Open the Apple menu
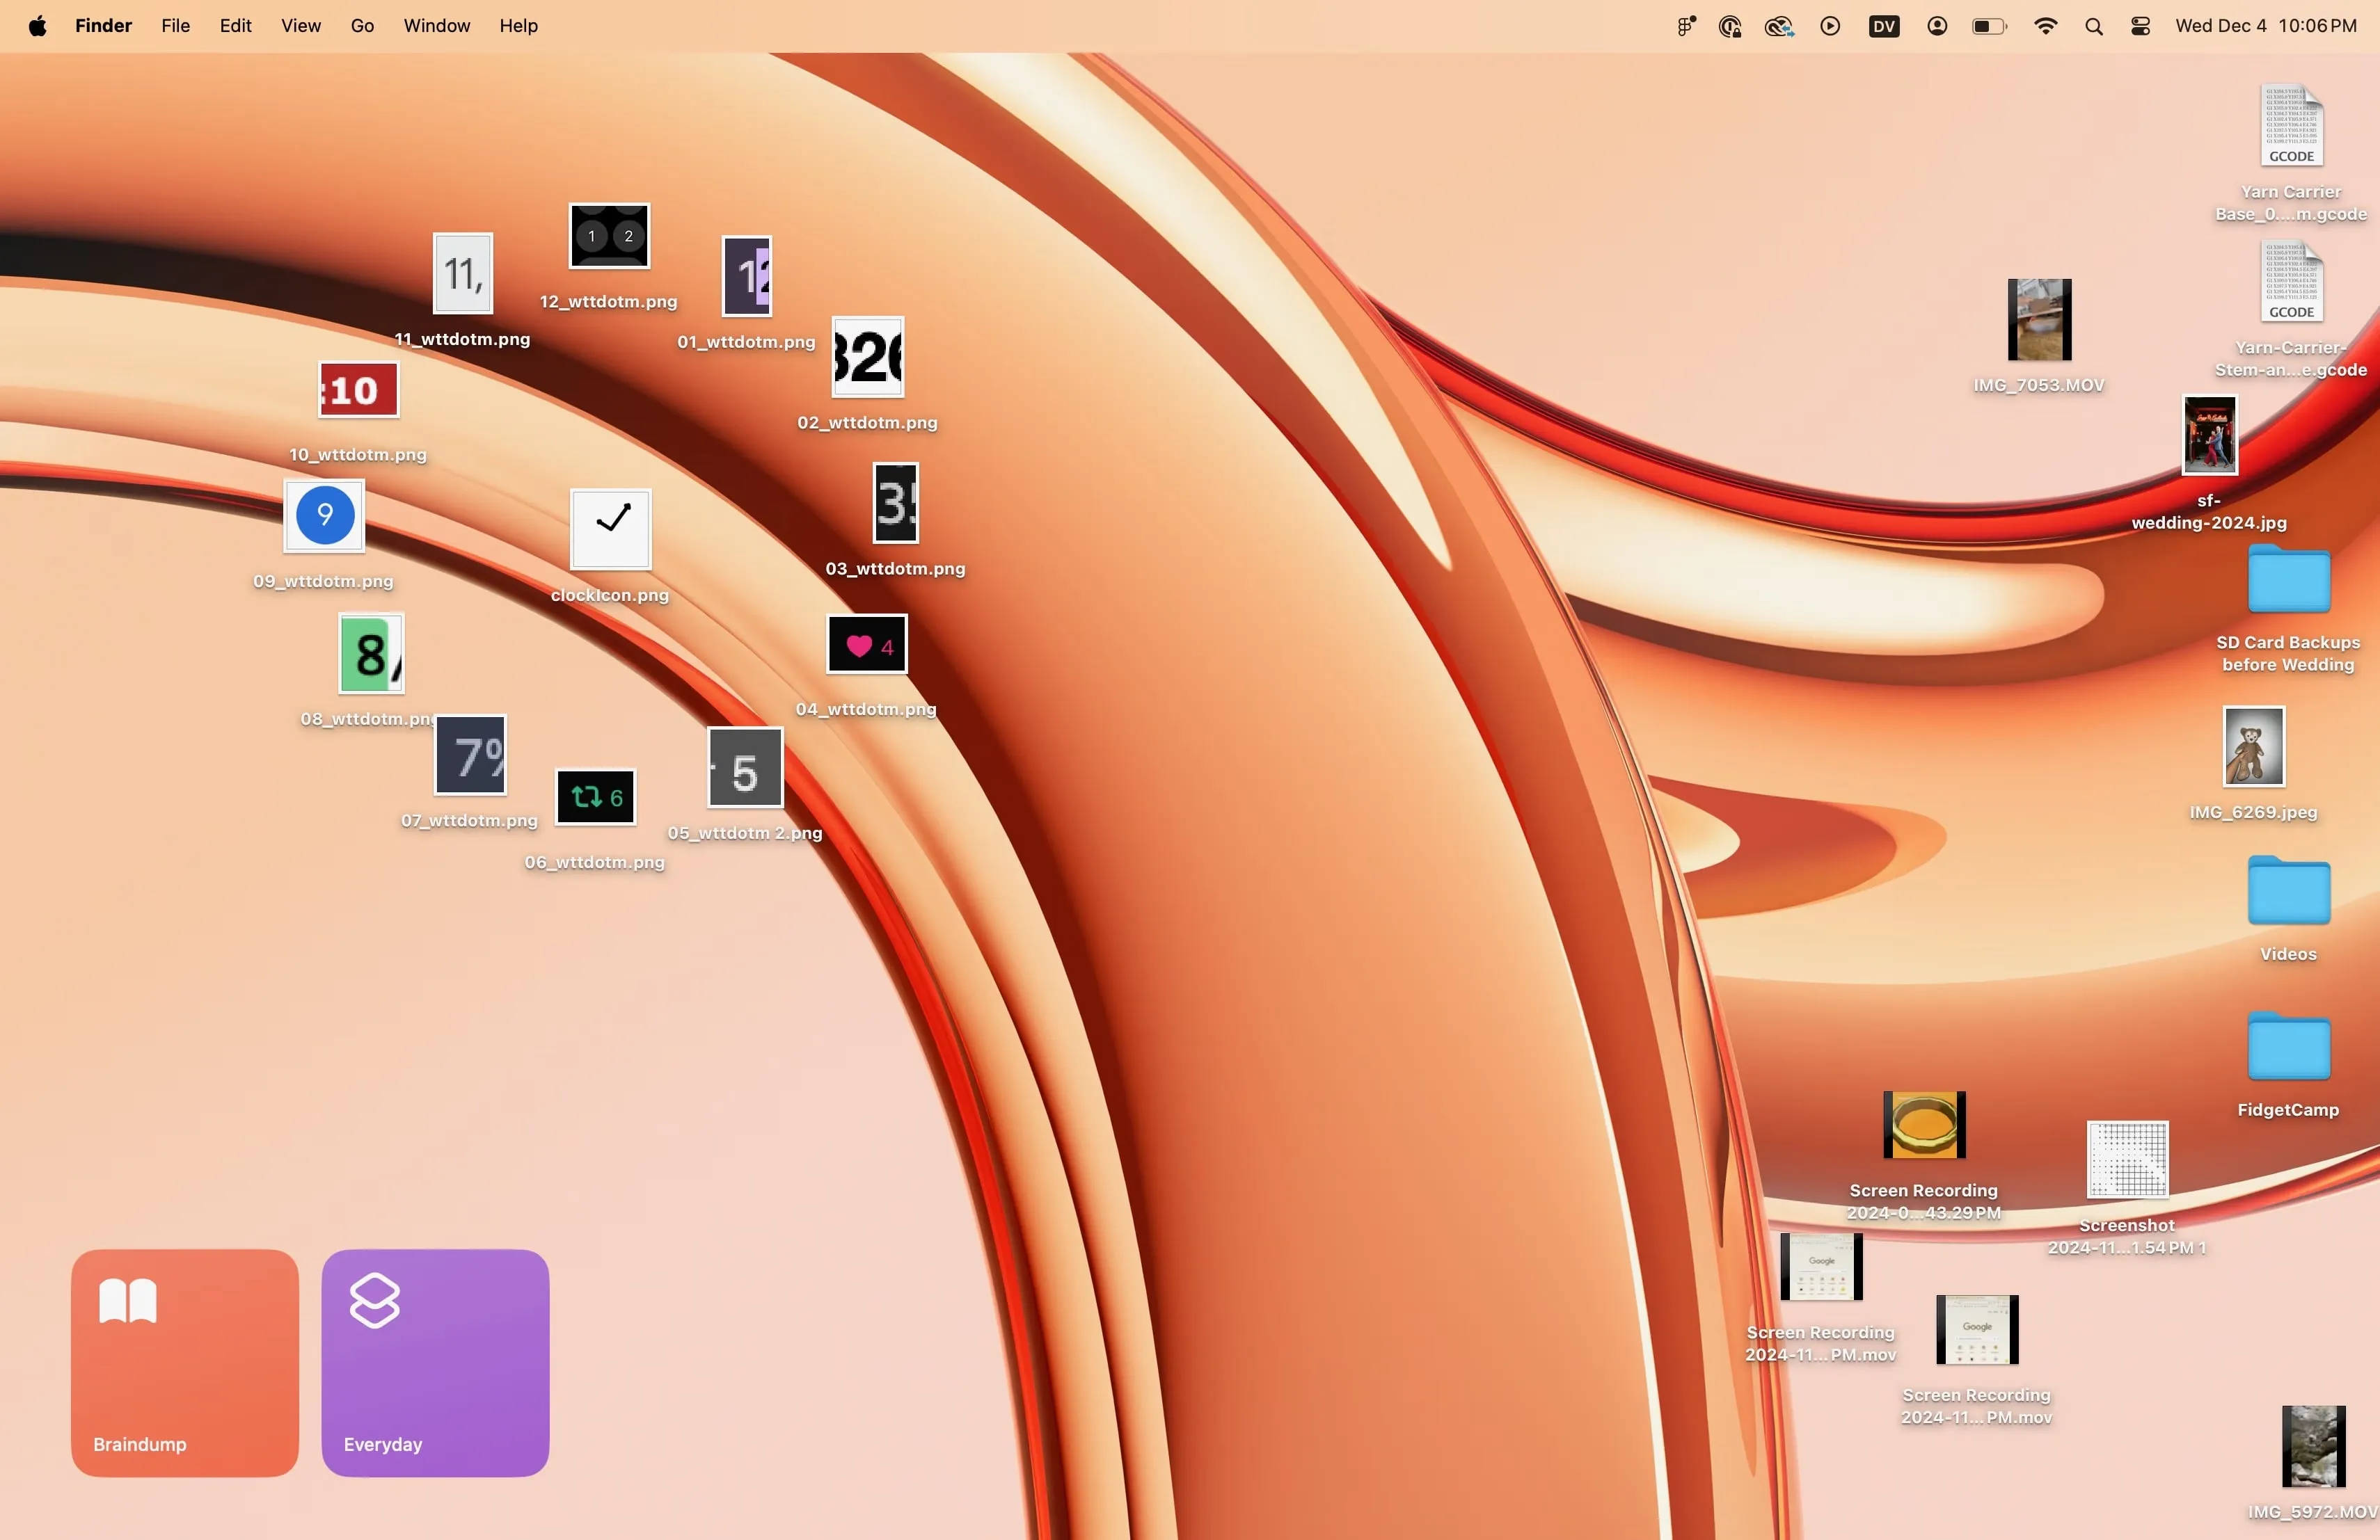The width and height of the screenshot is (2380, 1540). 37,26
